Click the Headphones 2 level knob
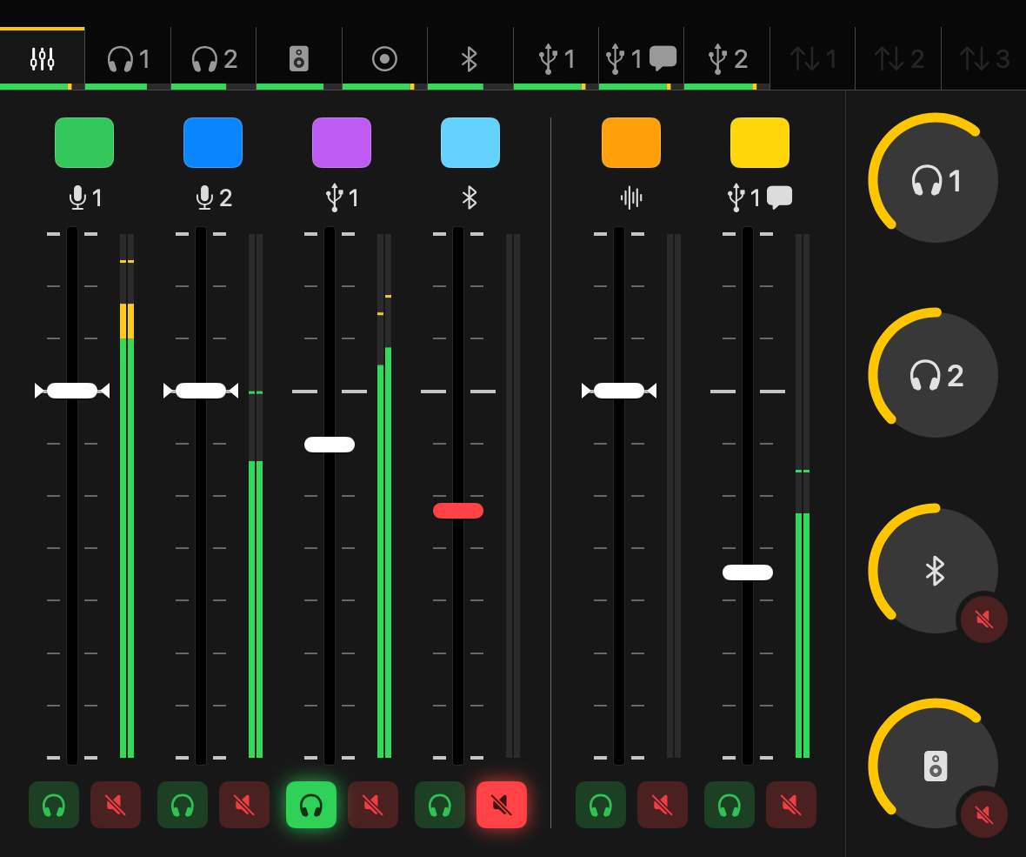Viewport: 1026px width, 857px height. (936, 375)
